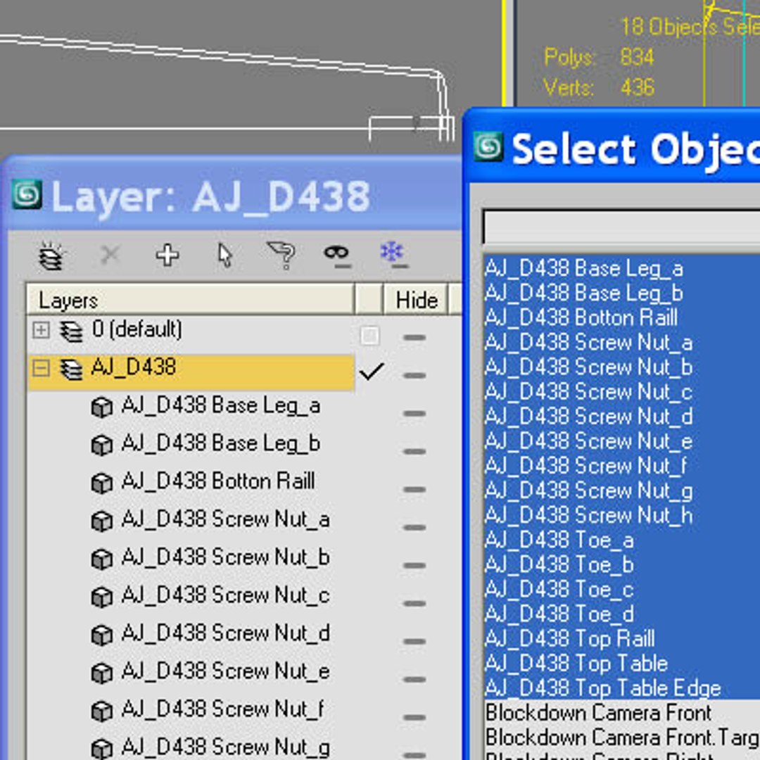Click cube icon of Screw Nut_f in Layers
This screenshot has width=760, height=760.
(102, 711)
